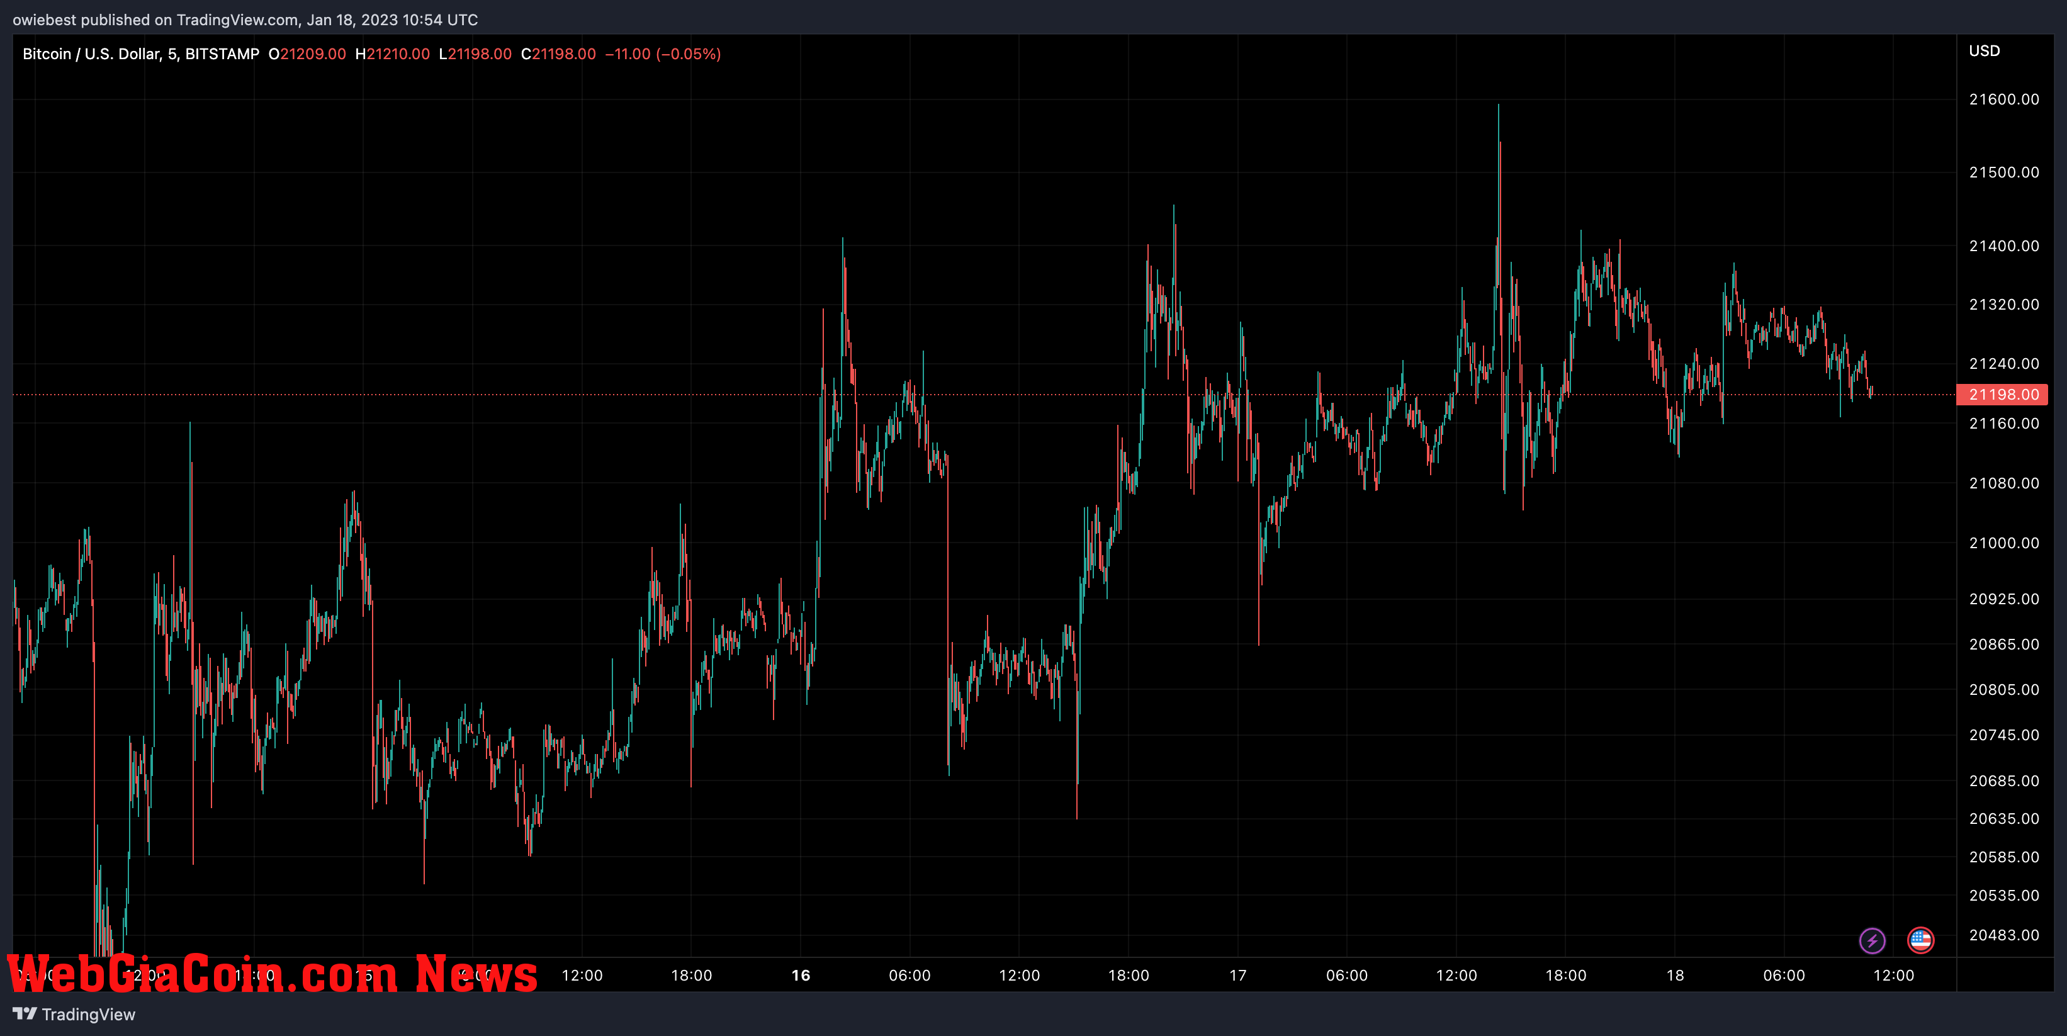Click the 20585.00 price axis label
This screenshot has height=1036, width=2067.
[2003, 857]
